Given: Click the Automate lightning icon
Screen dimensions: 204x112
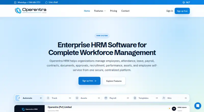Looking at the screenshot, I should click(19, 98).
